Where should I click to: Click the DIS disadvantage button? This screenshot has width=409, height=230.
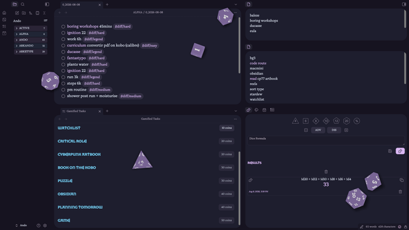pos(334,130)
